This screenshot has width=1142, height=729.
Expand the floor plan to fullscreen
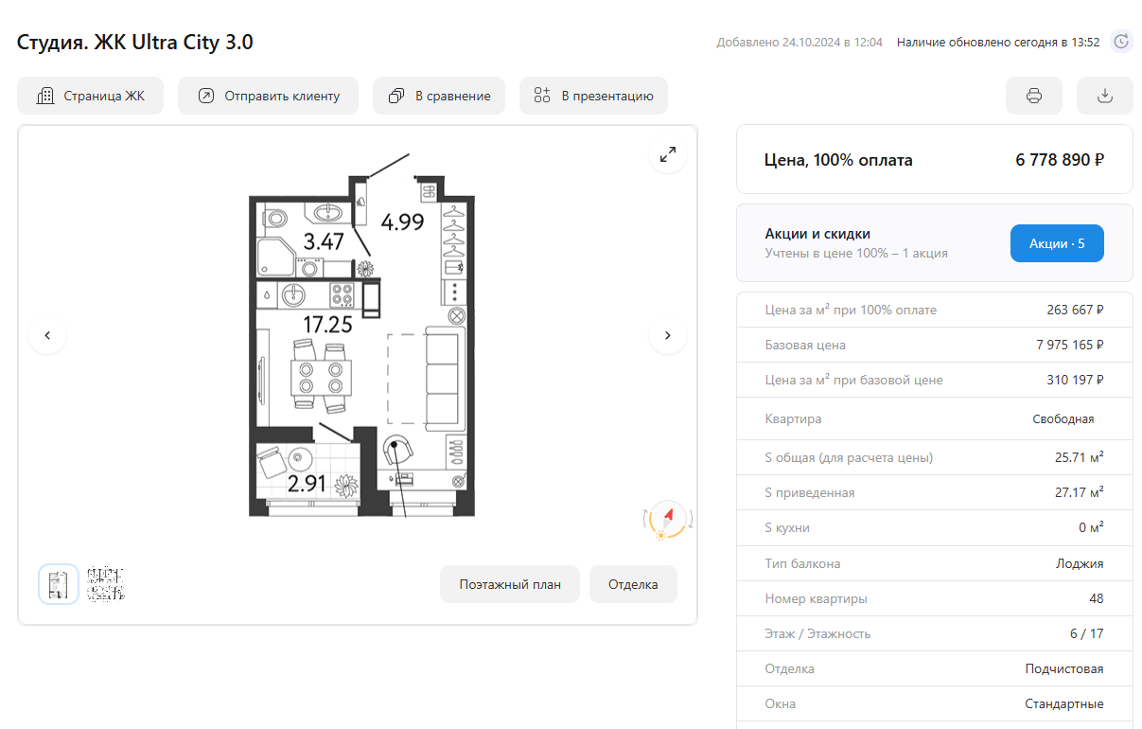point(668,154)
